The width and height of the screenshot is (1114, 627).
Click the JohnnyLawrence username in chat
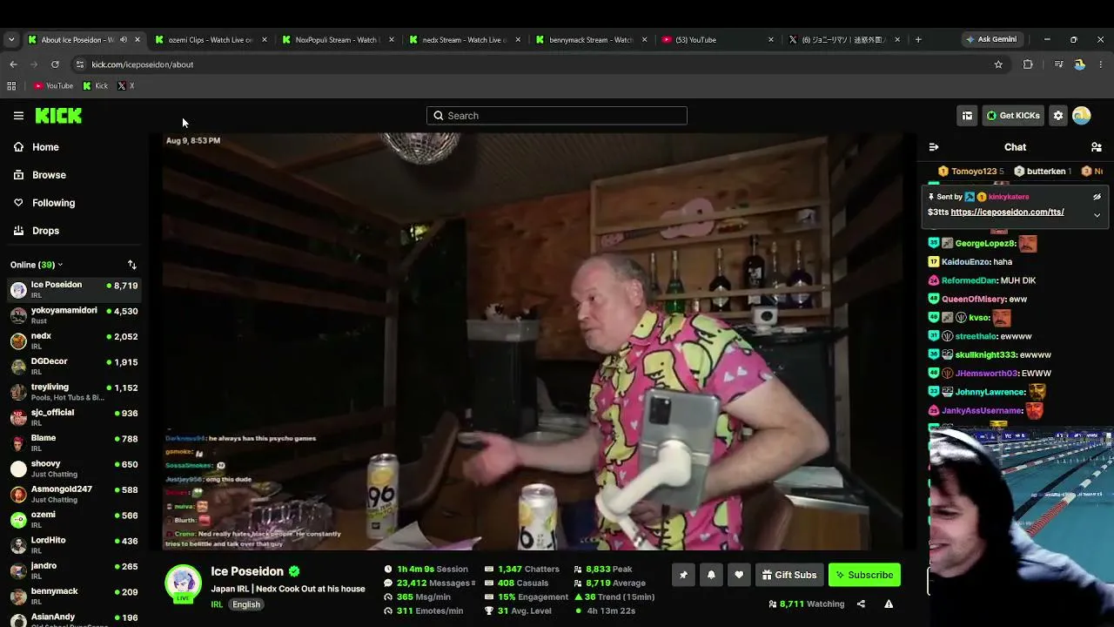990,392
